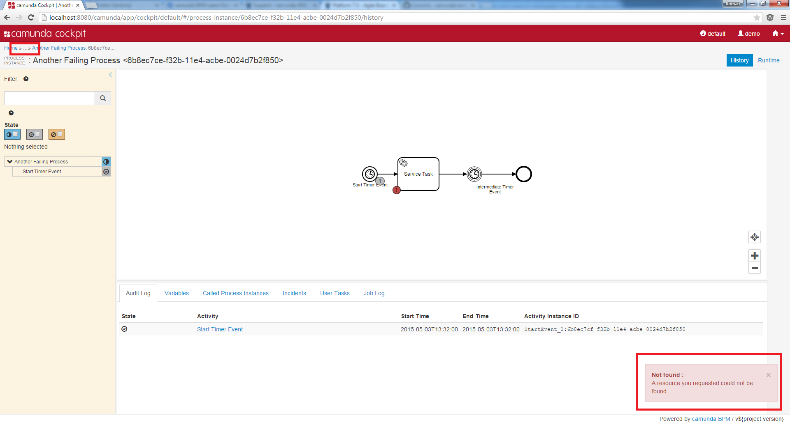This screenshot has height=427, width=790.
Task: Click the filter text input field
Action: click(49, 98)
